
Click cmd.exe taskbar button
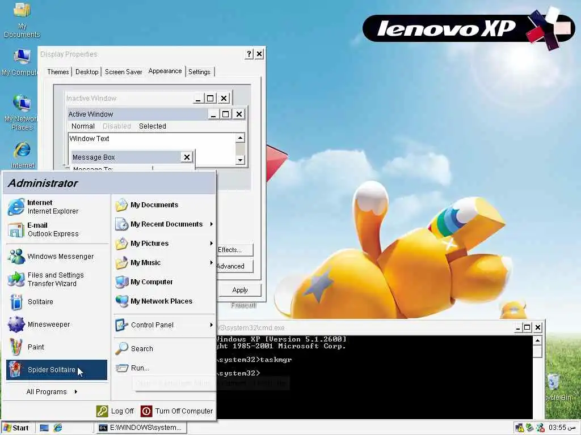coord(141,428)
